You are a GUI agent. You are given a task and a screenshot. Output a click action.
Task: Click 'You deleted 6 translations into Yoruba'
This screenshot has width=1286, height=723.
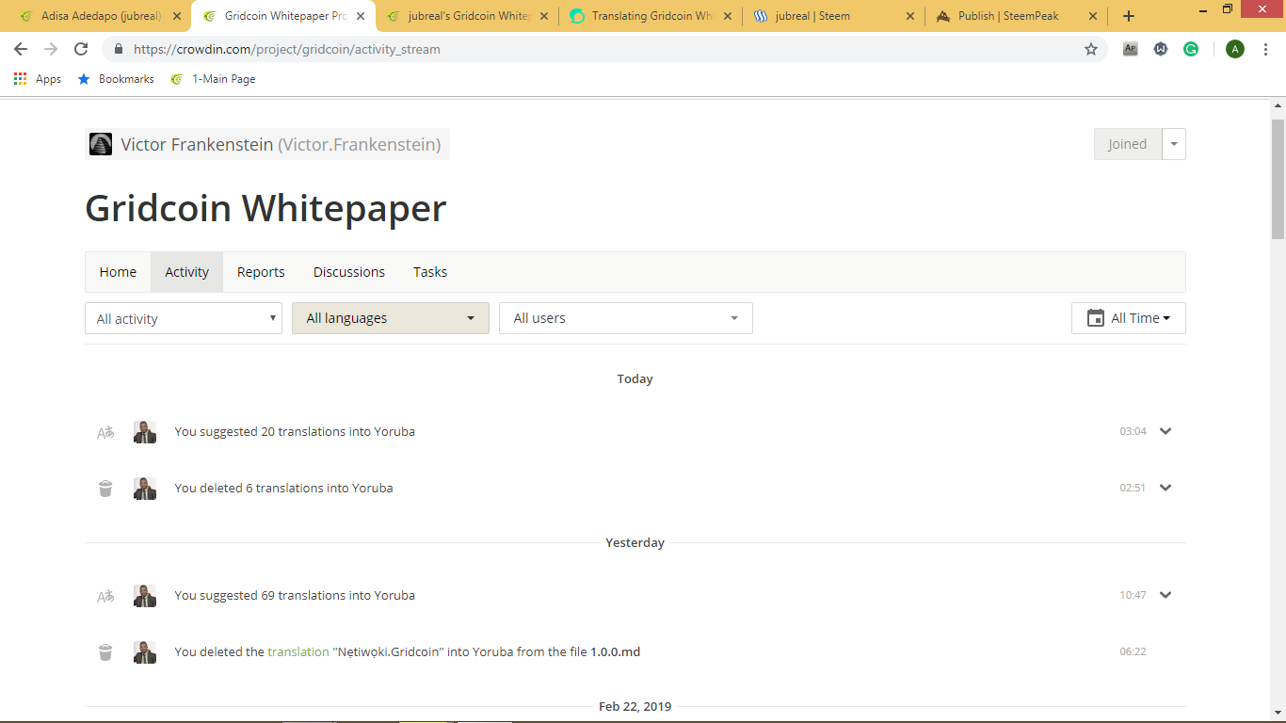point(283,488)
